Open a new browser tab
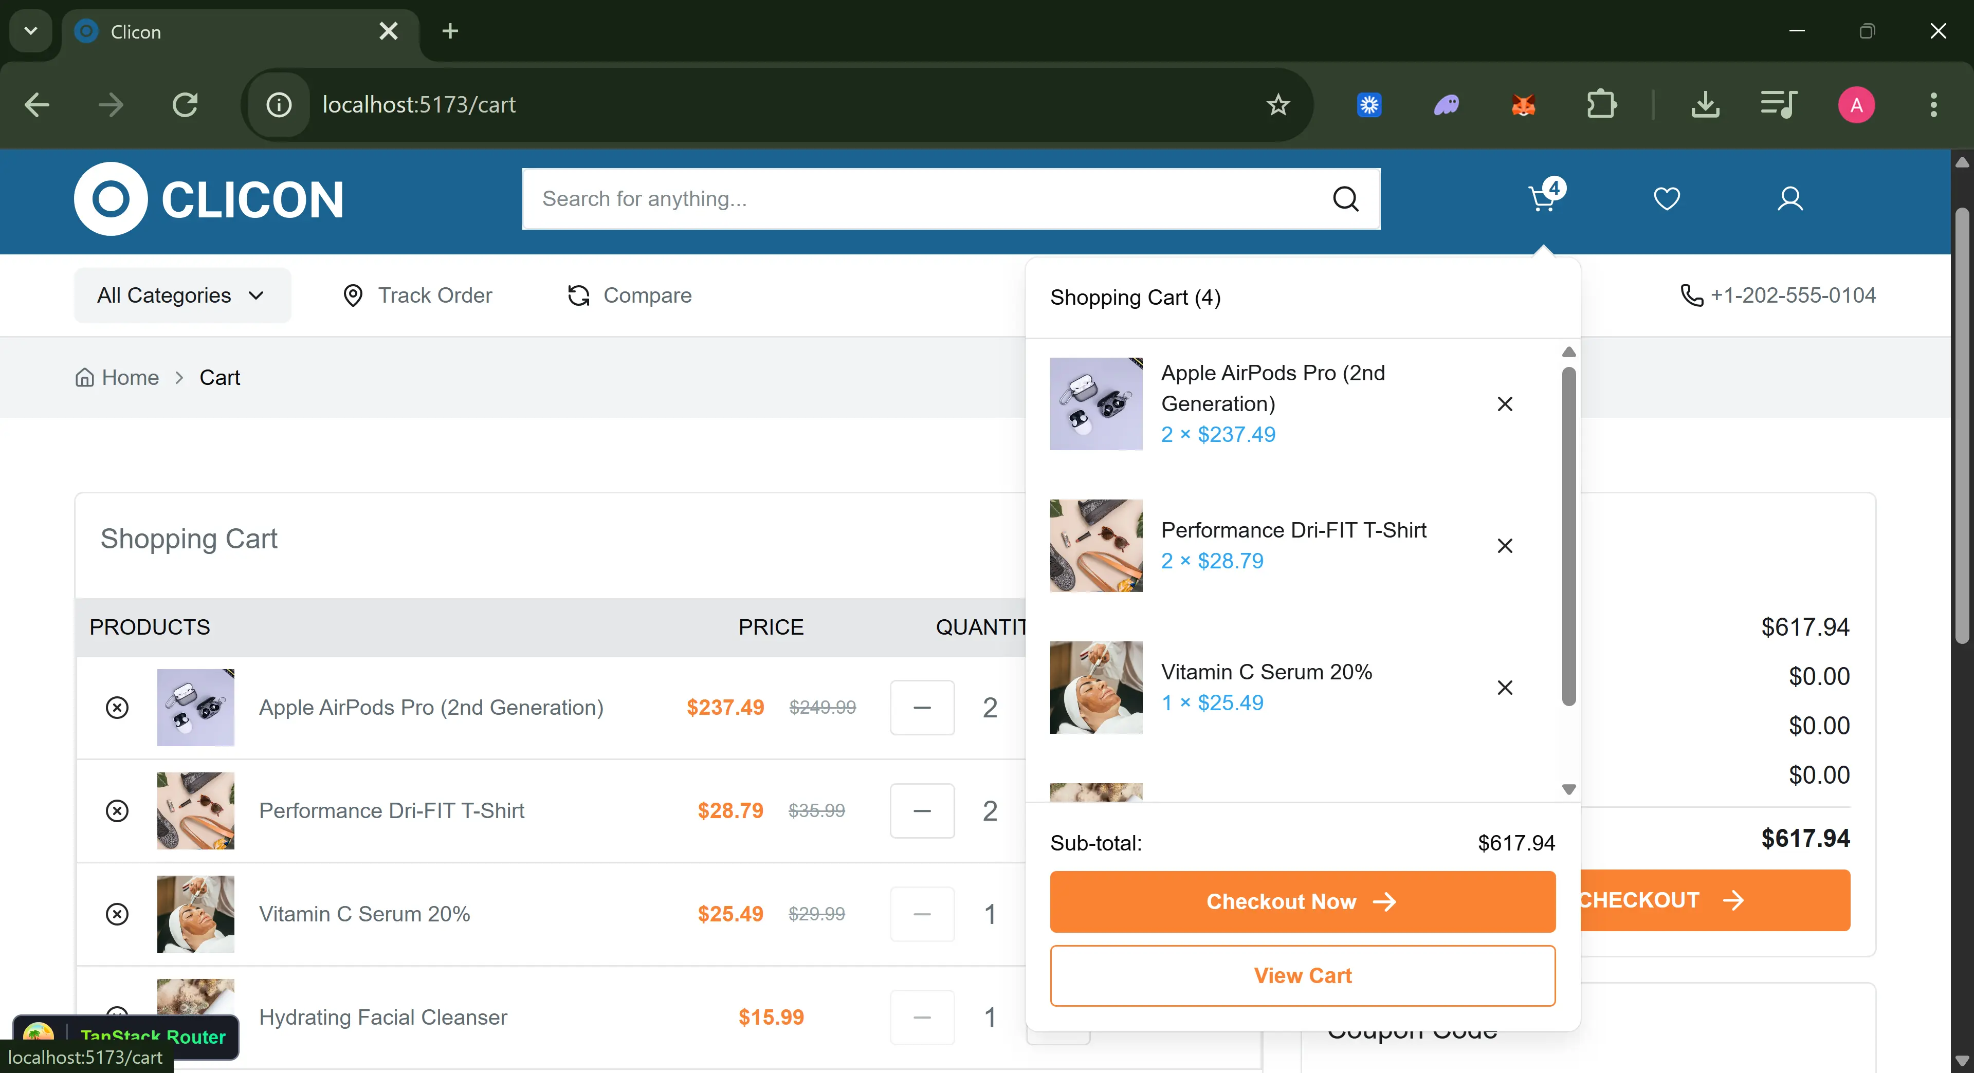Viewport: 1974px width, 1073px height. point(451,31)
